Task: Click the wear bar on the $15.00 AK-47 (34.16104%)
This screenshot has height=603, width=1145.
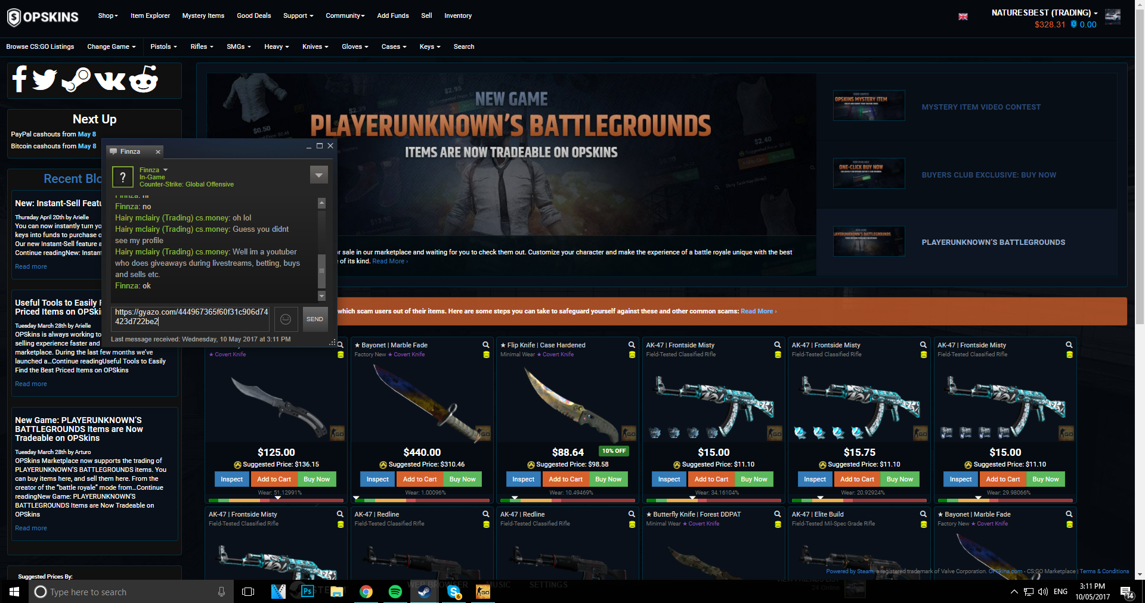Action: click(x=714, y=501)
